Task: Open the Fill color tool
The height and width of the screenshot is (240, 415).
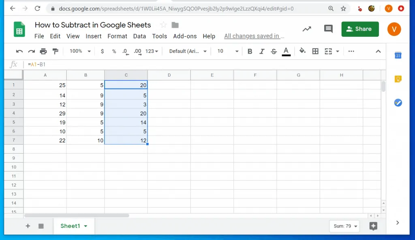Action: (302, 51)
